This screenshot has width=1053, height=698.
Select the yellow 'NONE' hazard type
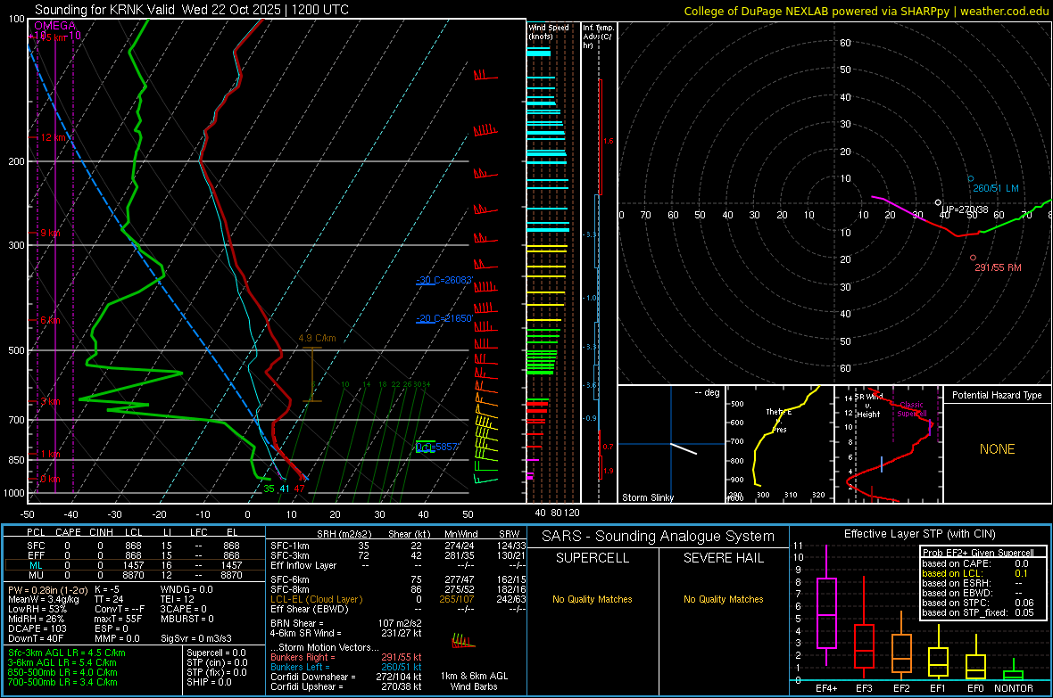(x=997, y=449)
